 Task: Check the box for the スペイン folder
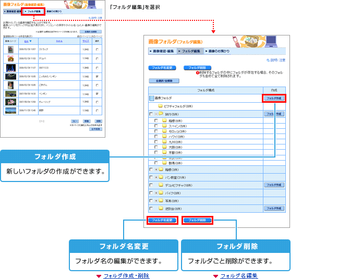coord(156,126)
